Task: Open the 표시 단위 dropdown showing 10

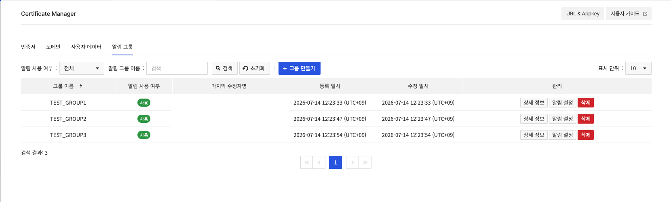Action: (x=638, y=68)
